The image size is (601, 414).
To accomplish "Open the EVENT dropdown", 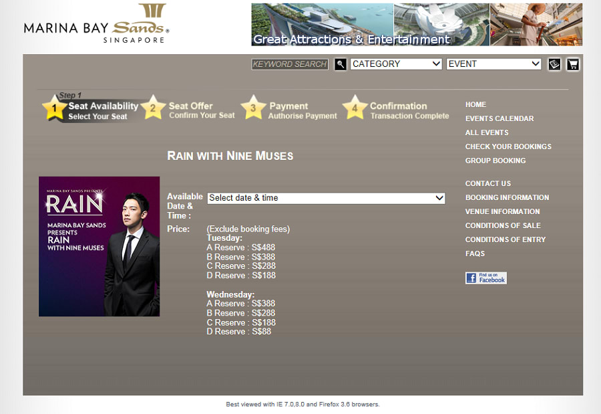I will [x=493, y=64].
